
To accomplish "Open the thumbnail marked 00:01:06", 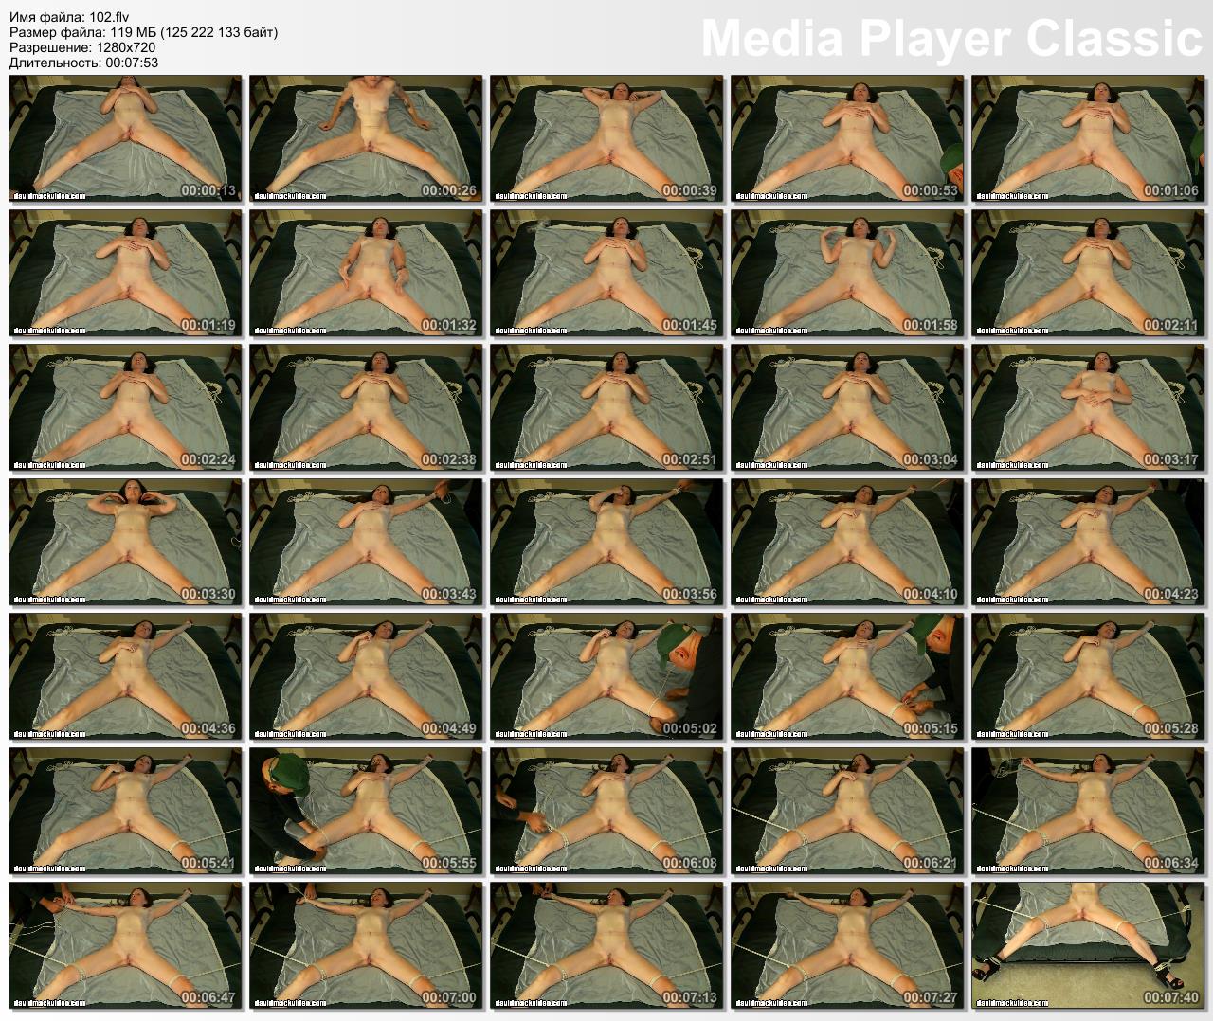I will point(1088,139).
